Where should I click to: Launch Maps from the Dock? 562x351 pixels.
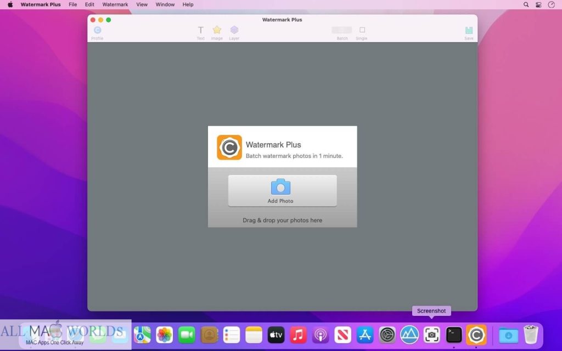[x=142, y=335]
